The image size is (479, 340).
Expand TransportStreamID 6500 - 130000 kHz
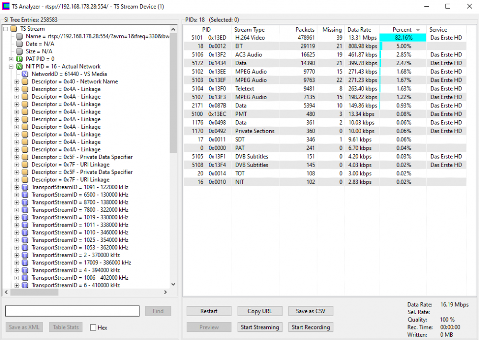click(17, 195)
